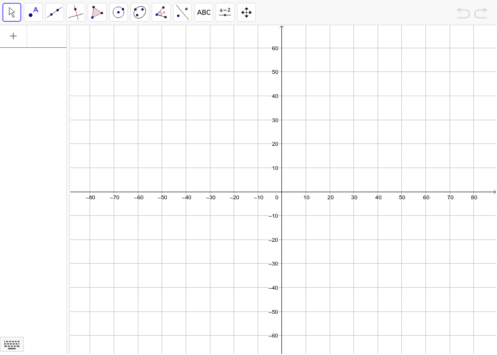Select the Ellipse conic tool

tap(140, 12)
